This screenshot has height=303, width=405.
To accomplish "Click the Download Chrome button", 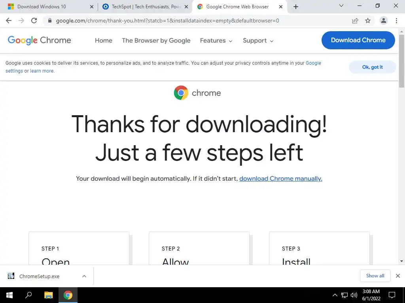I will click(x=358, y=40).
